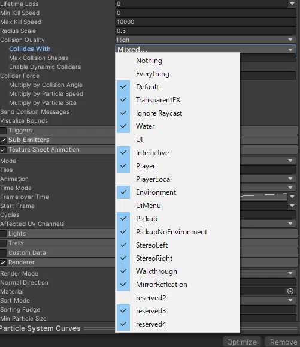Click the Material object picker icon
The width and height of the screenshot is (300, 347).
point(290,291)
